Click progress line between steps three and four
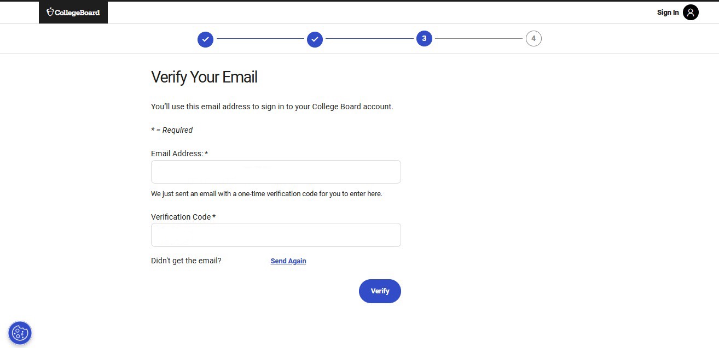719x348 pixels. [x=479, y=39]
